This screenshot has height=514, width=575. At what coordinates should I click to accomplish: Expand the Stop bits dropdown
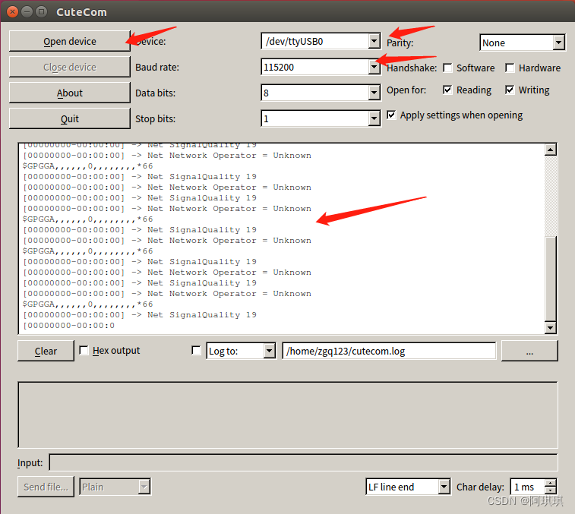point(374,118)
